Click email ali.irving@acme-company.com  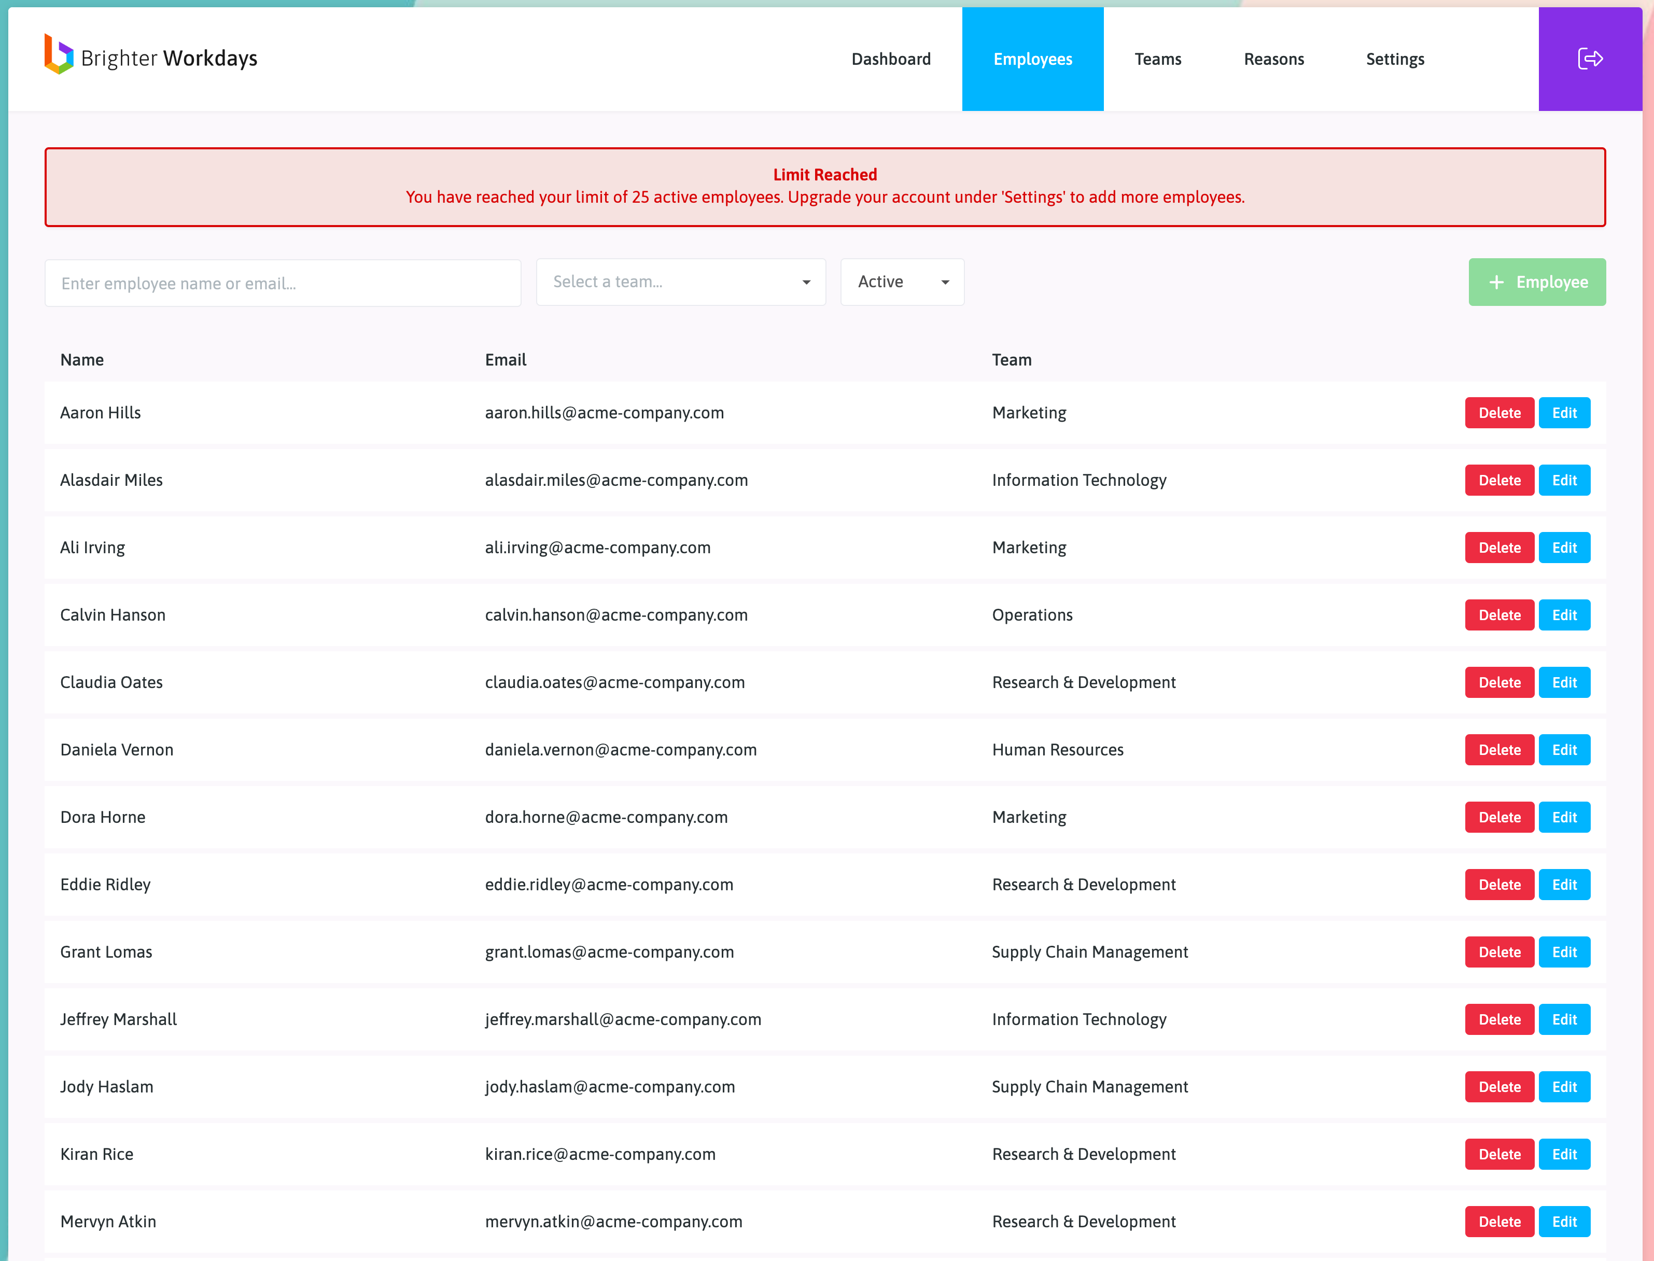tap(597, 548)
